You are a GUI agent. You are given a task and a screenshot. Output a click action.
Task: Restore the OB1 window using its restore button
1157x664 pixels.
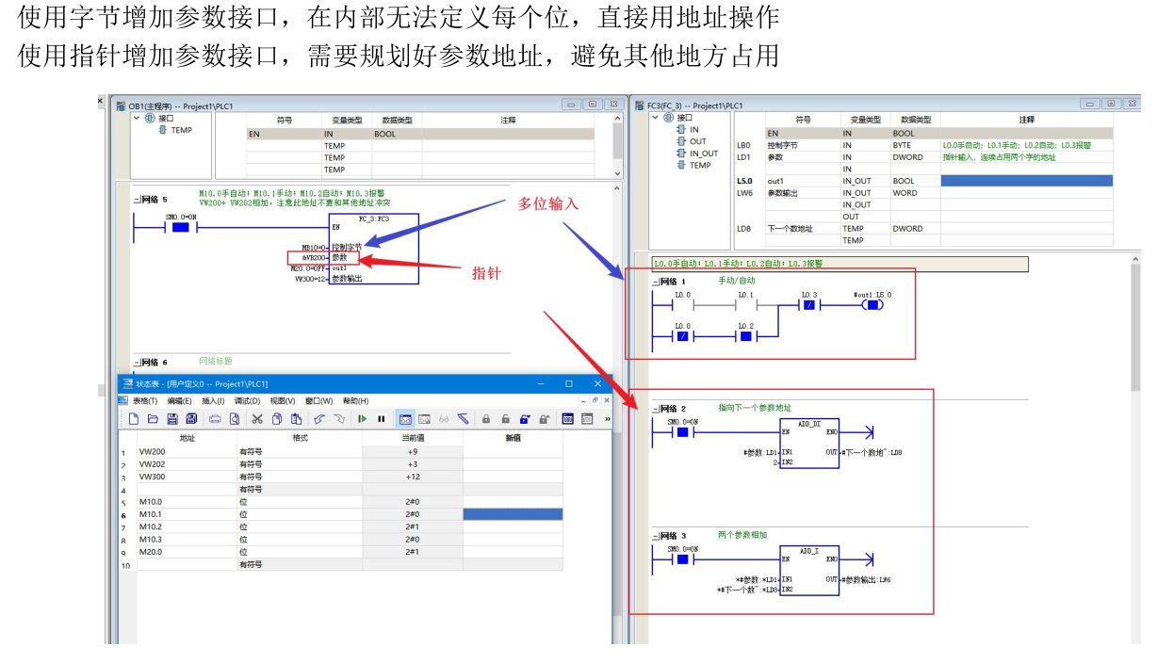592,105
